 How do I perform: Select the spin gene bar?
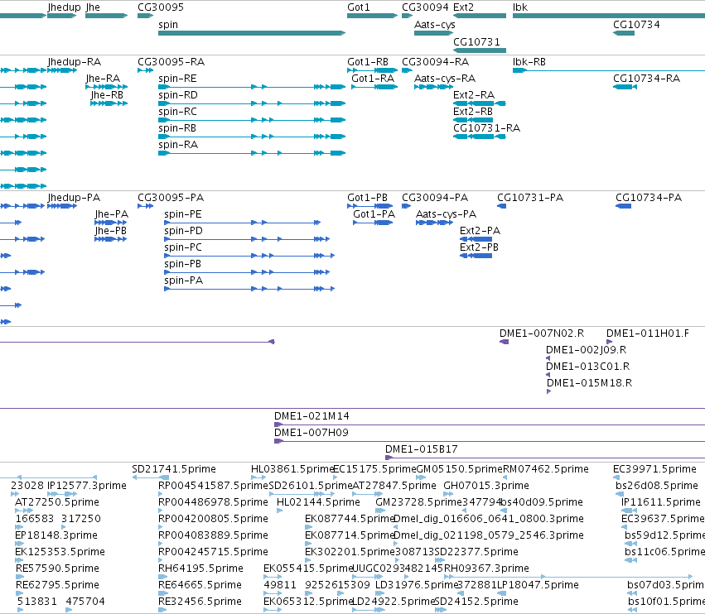[x=252, y=33]
